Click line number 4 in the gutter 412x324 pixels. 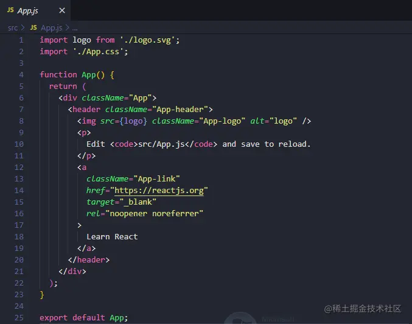pyautogui.click(x=21, y=75)
